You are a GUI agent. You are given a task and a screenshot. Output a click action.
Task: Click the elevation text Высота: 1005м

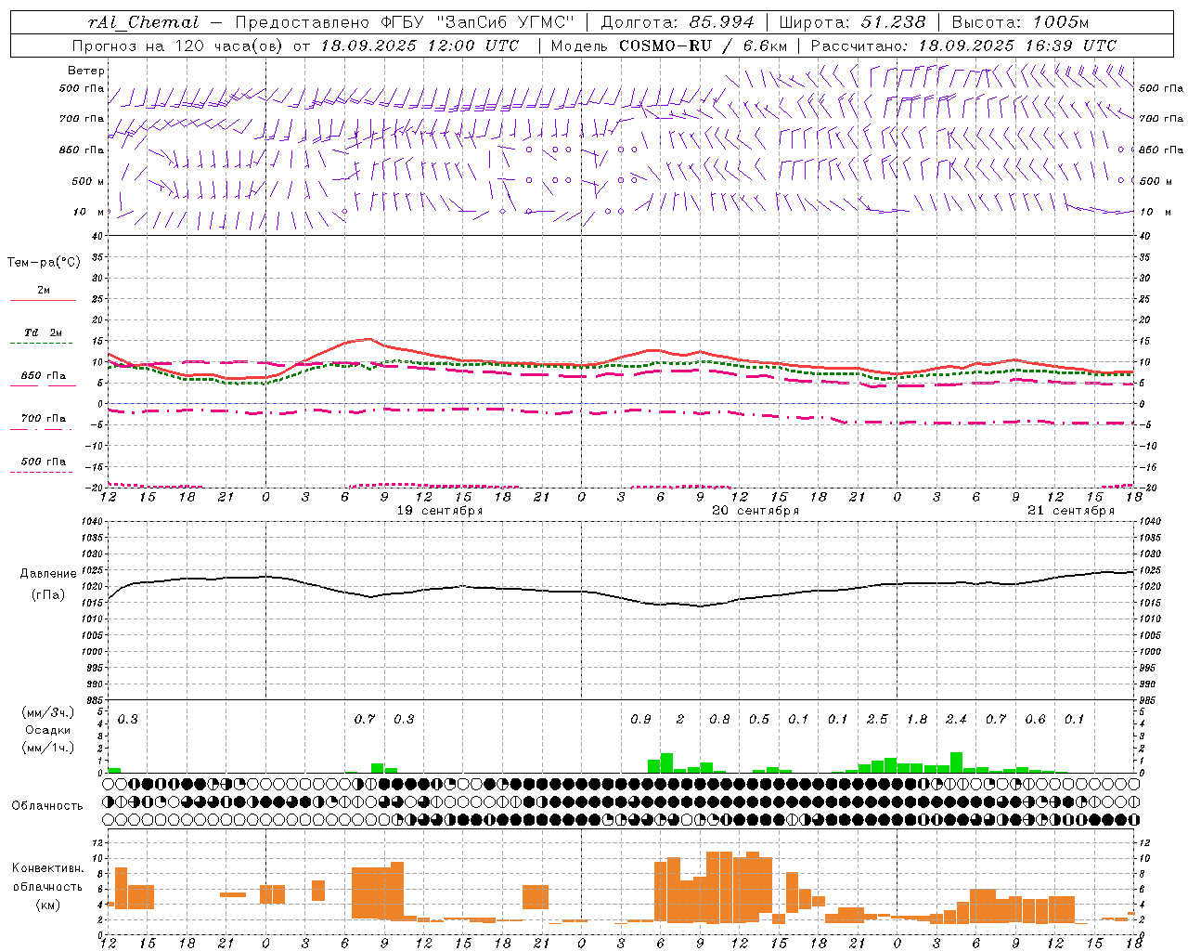[x=1020, y=22]
